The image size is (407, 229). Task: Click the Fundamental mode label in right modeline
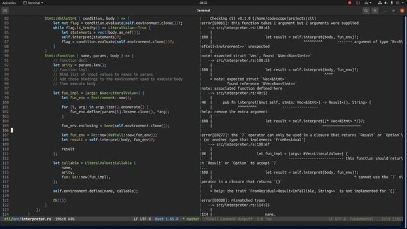pyautogui.click(x=361, y=219)
